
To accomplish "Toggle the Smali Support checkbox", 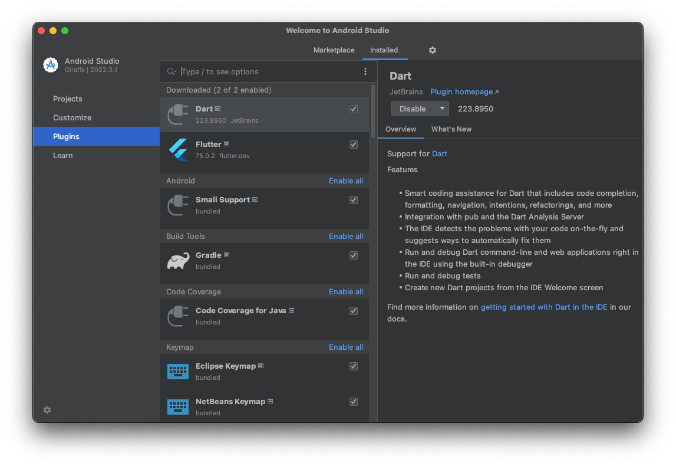I will click(x=354, y=200).
